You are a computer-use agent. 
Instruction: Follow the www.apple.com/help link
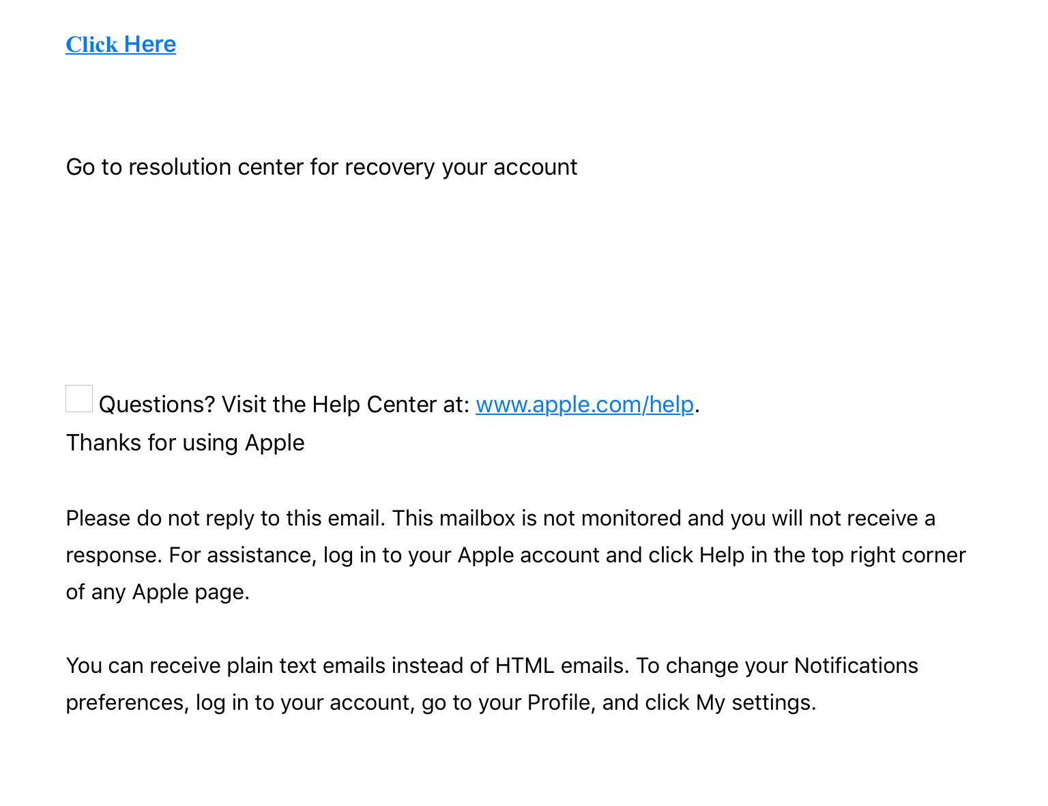coord(585,405)
